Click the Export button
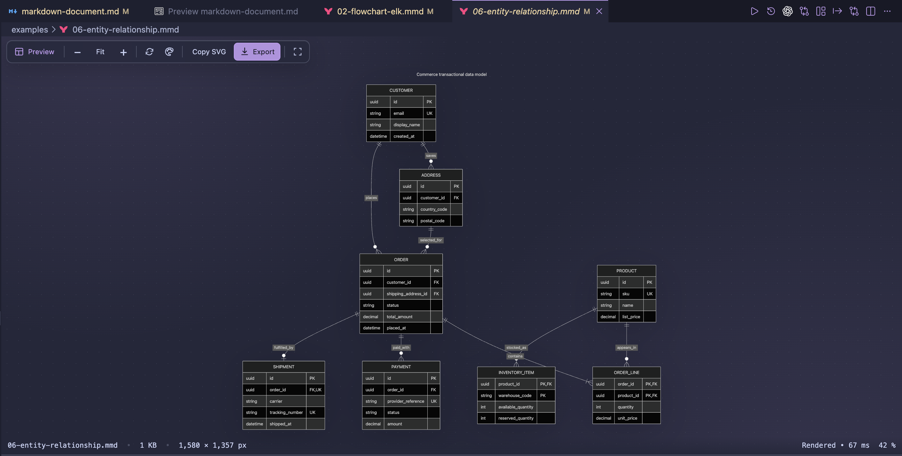This screenshot has height=456, width=902. coord(257,52)
